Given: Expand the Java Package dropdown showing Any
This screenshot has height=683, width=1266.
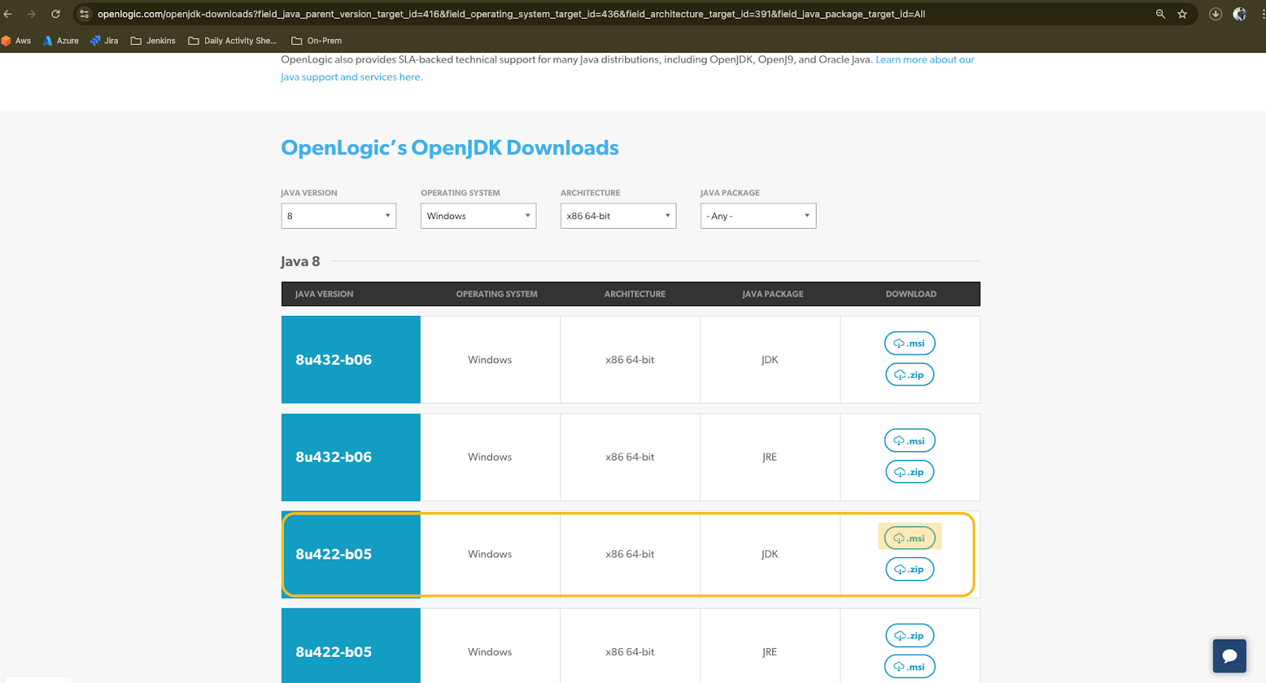Looking at the screenshot, I should click(758, 216).
